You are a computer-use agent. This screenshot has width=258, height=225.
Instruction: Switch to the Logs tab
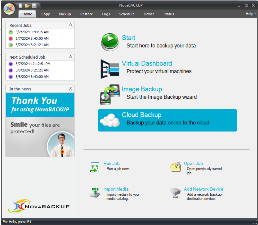click(x=106, y=14)
